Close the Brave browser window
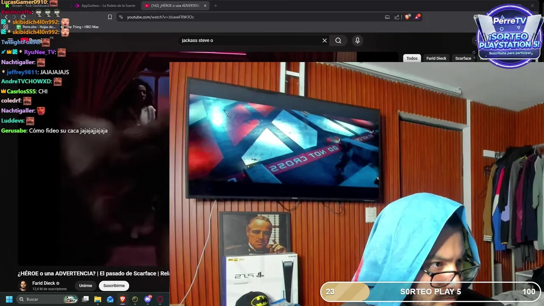Image resolution: width=544 pixels, height=306 pixels. (x=532, y=6)
